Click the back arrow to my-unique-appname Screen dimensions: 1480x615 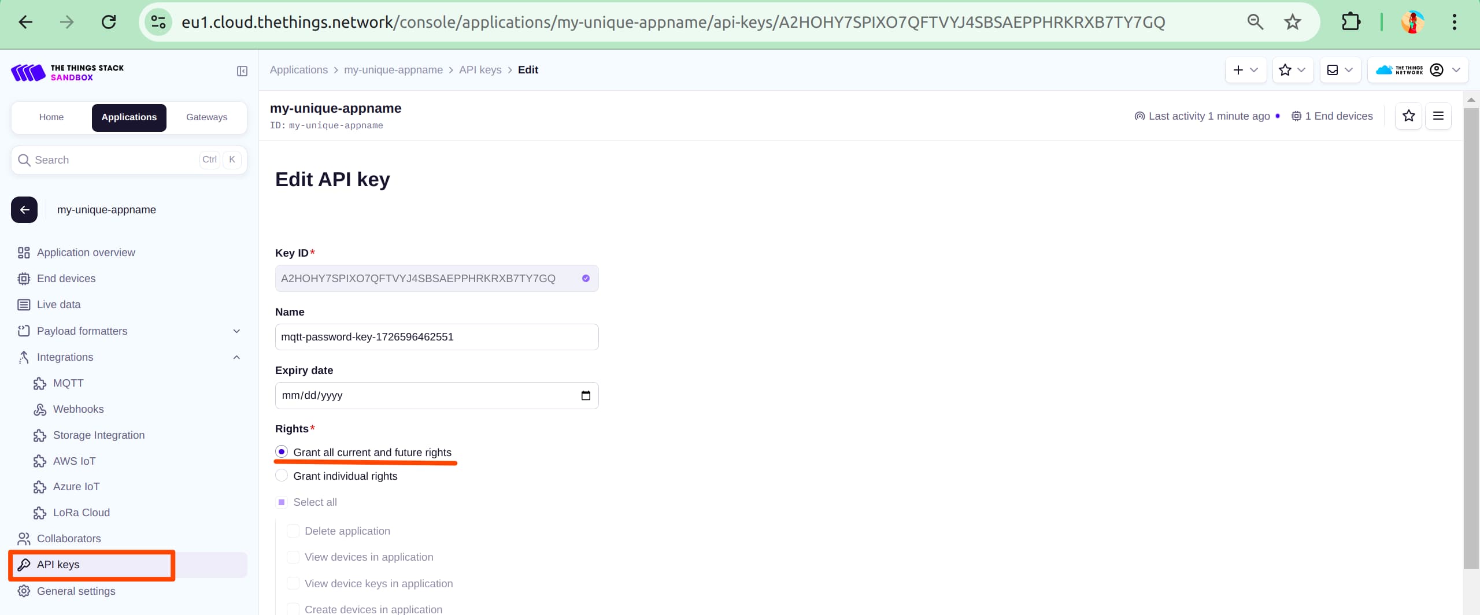point(24,209)
